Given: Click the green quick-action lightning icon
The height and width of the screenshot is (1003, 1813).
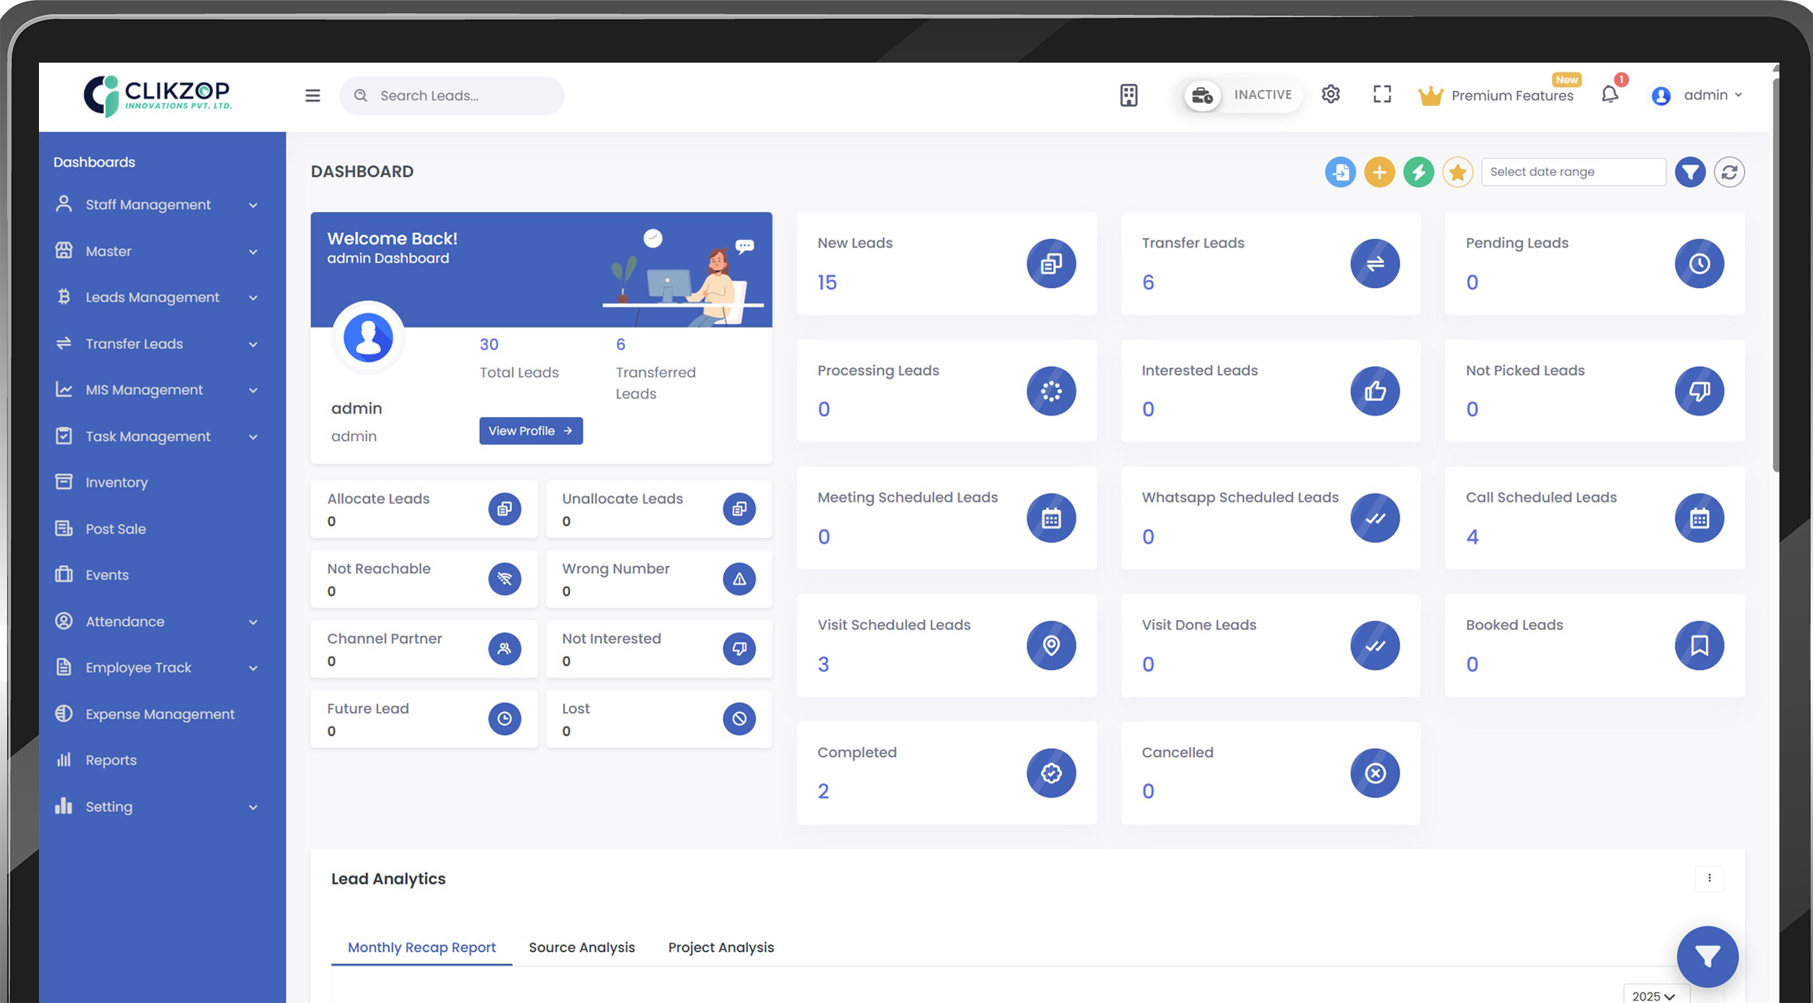Looking at the screenshot, I should click(x=1419, y=172).
